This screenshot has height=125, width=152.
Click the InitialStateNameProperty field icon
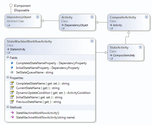[x=12, y=68]
